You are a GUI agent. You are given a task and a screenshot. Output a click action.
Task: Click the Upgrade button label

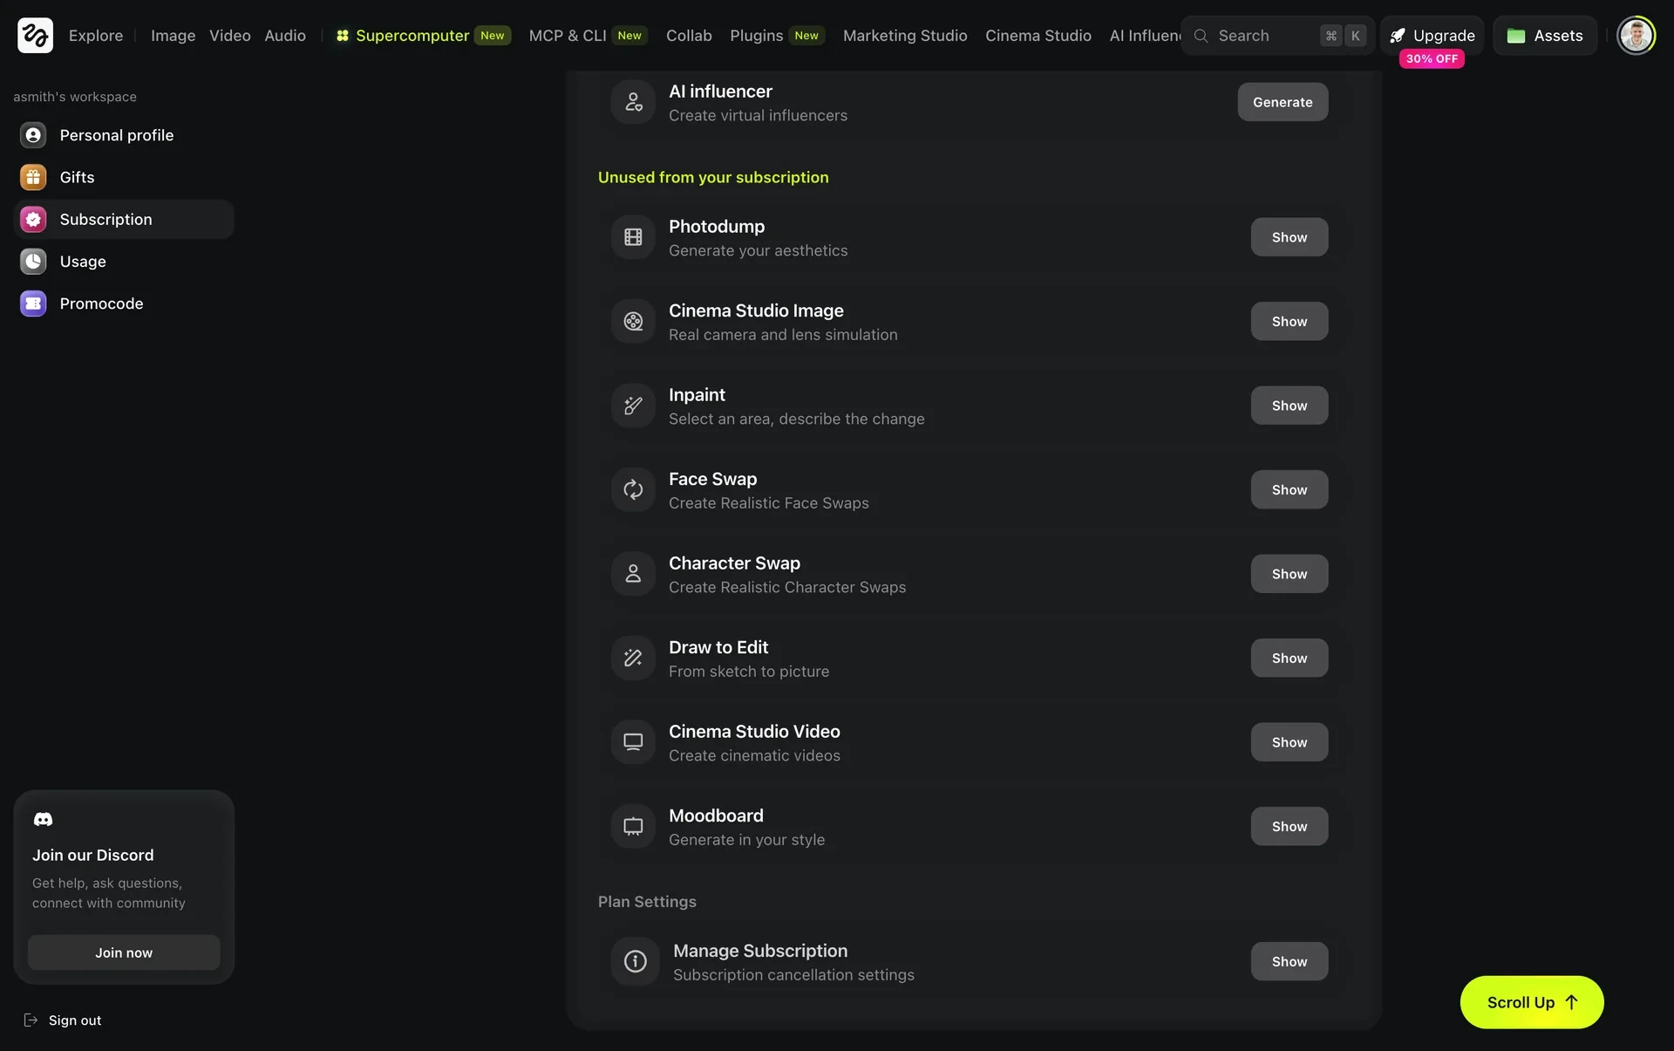(1444, 36)
